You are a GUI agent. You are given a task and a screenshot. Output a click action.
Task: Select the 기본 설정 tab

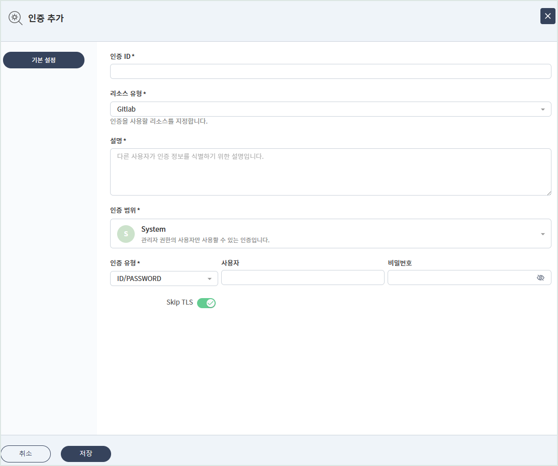click(44, 60)
